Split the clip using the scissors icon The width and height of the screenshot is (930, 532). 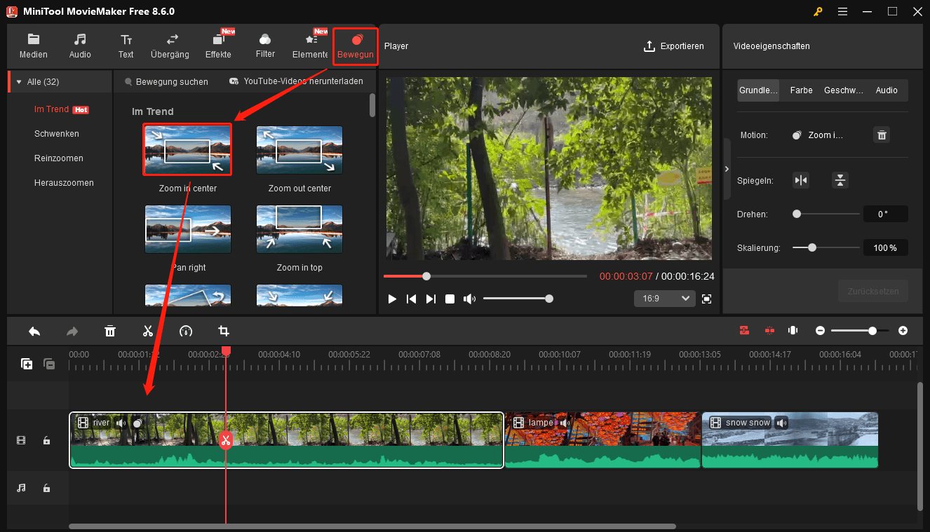click(148, 330)
